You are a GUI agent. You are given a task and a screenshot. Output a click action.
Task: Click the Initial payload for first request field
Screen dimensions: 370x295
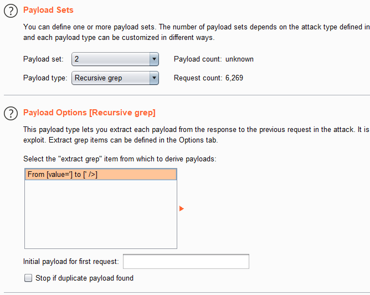coord(186,262)
